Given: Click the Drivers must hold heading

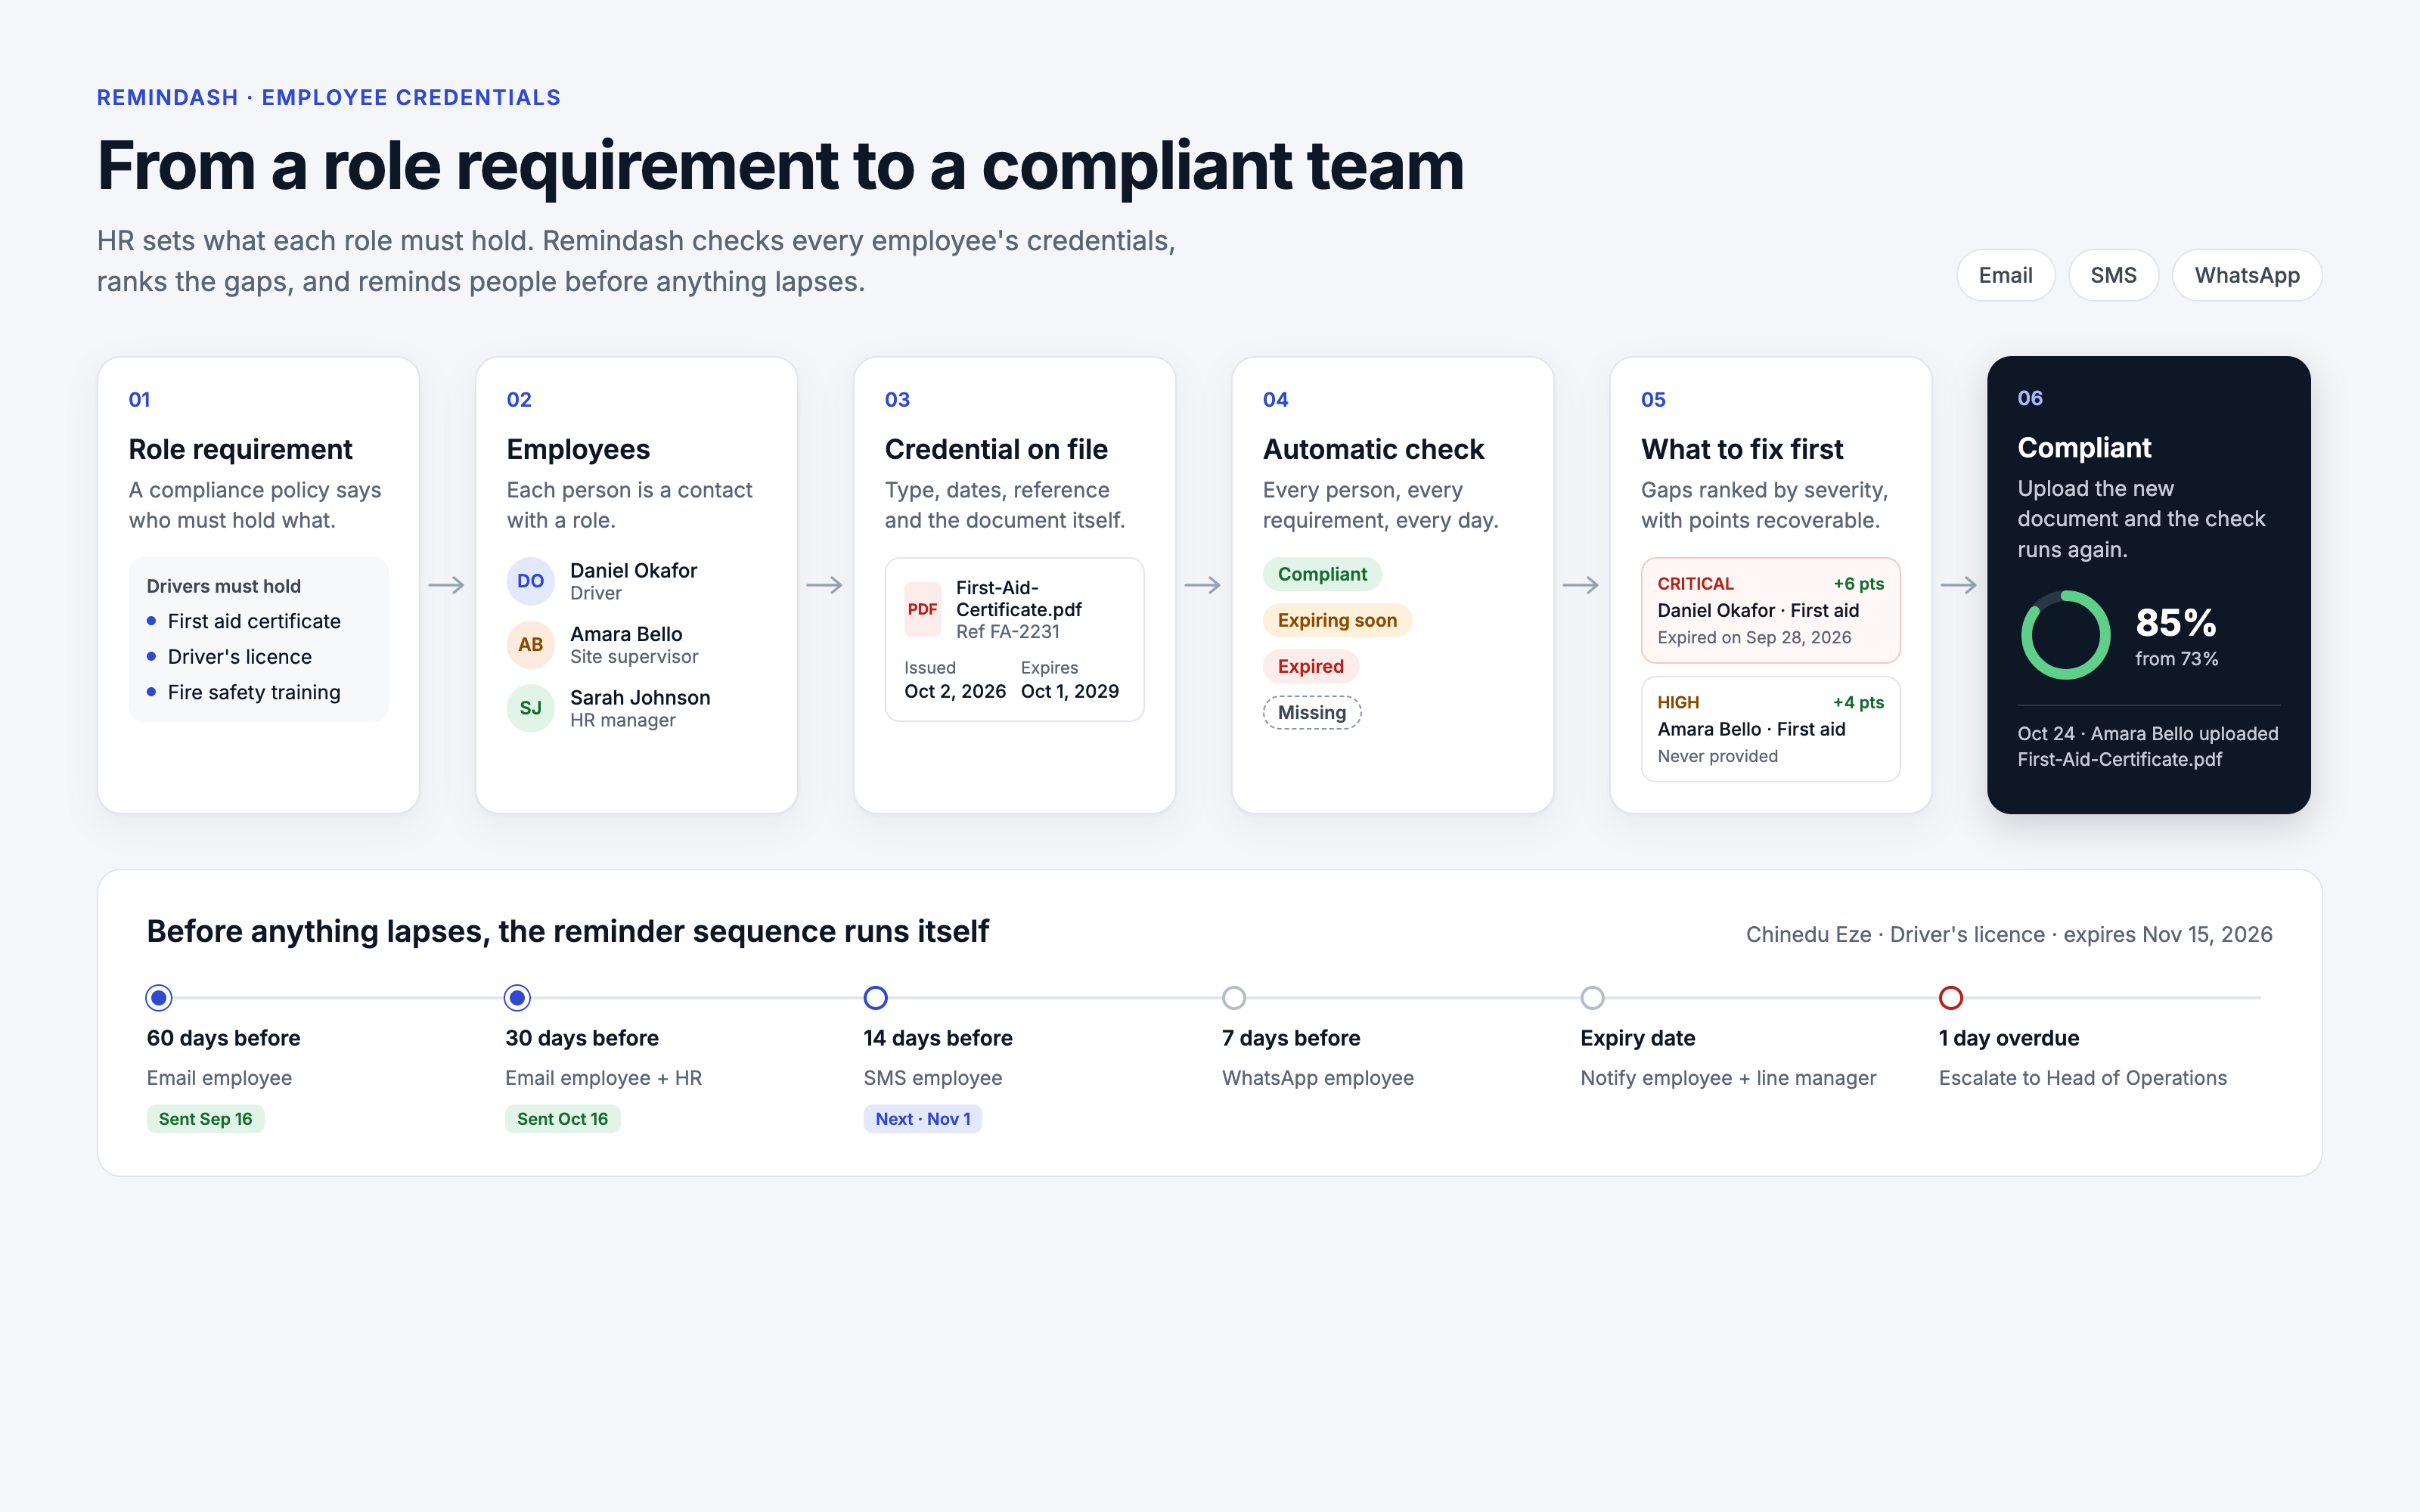Looking at the screenshot, I should coord(223,586).
